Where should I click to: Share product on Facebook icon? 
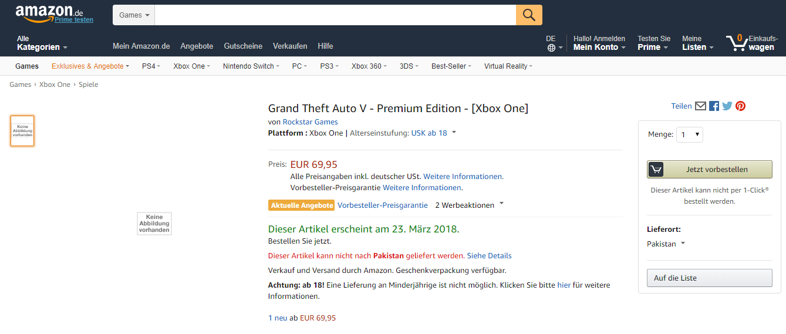[x=714, y=106]
